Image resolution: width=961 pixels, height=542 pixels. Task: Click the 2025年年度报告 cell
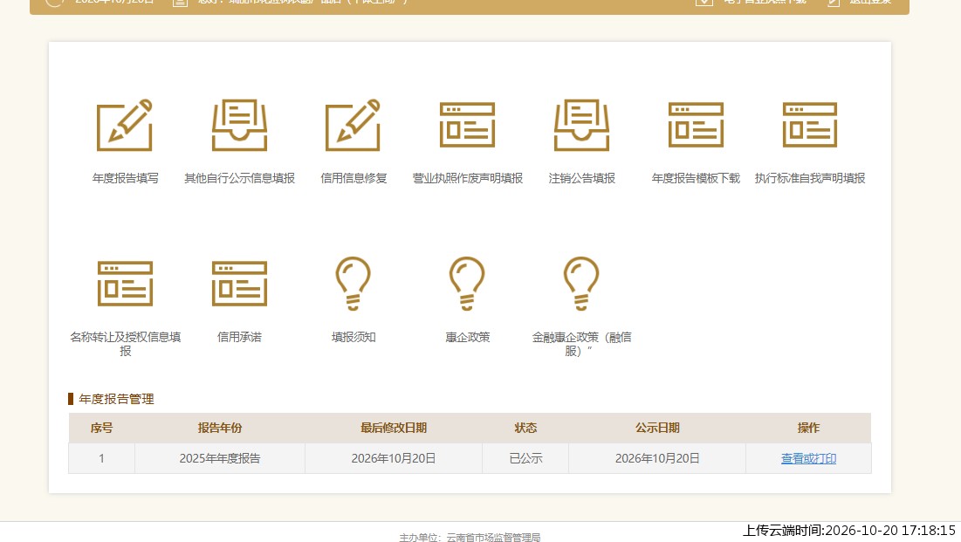(x=220, y=458)
